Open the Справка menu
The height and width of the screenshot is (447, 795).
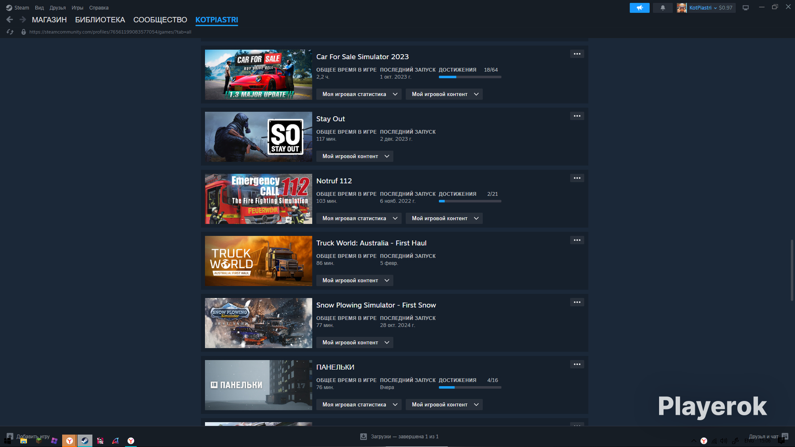click(99, 8)
